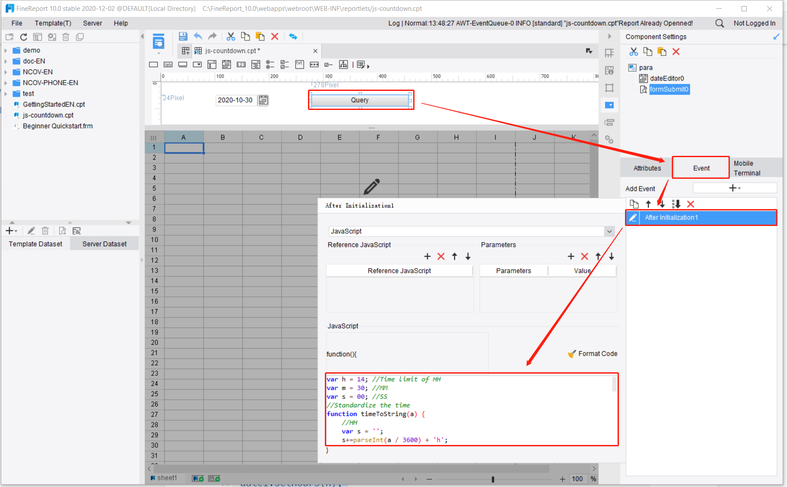Click the Cut scissors icon in the main toolbar
Viewport: 787px width, 487px height.
click(230, 37)
